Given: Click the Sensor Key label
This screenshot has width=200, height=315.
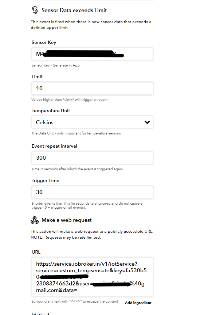Looking at the screenshot, I should [x=44, y=42].
